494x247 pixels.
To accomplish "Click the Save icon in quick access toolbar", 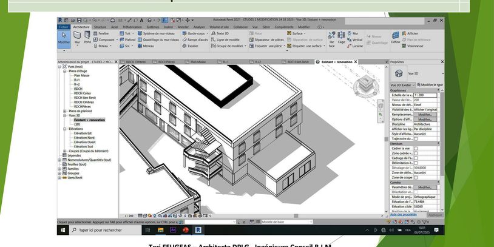I will point(79,20).
